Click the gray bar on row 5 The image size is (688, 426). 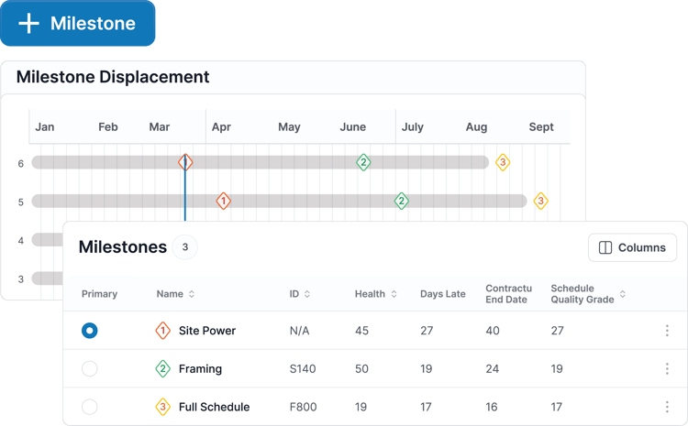tap(279, 201)
